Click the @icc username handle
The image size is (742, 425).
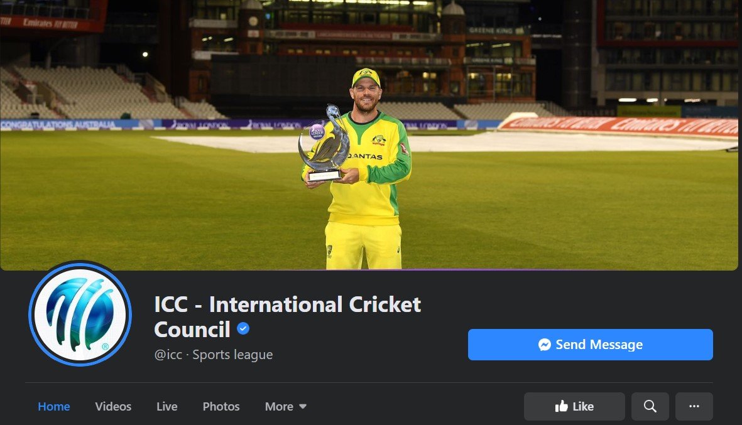click(168, 355)
